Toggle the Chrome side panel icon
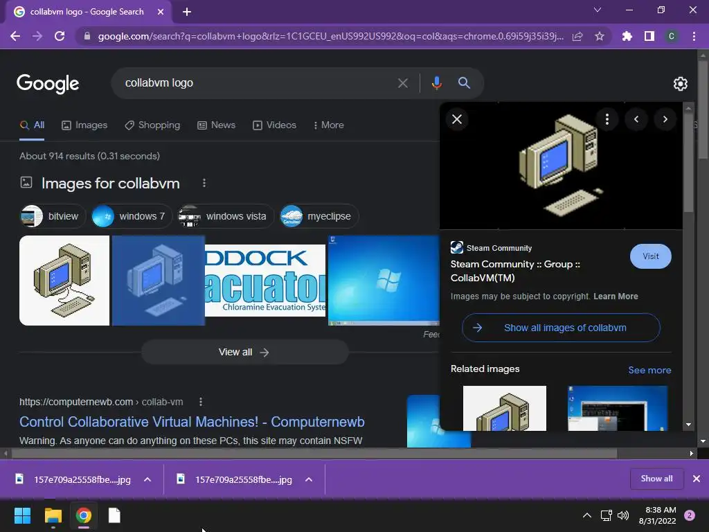 649,36
